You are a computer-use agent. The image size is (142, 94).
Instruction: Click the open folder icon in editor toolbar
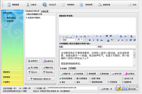[x=67, y=37]
